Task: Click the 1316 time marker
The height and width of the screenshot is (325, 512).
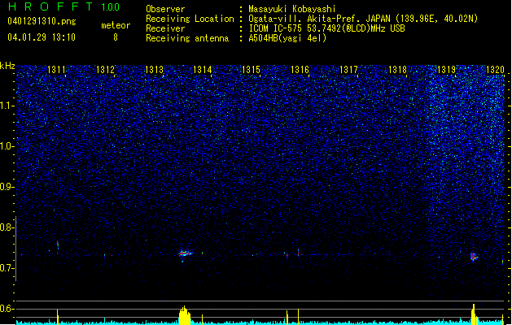Action: (x=300, y=70)
